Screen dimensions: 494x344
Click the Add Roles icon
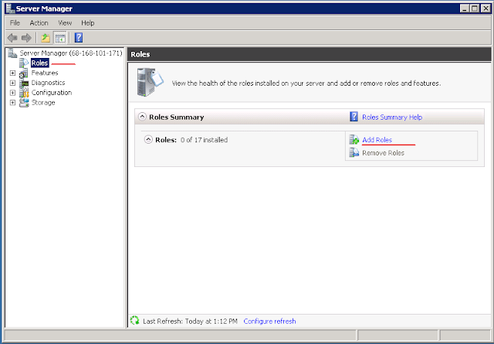(x=354, y=139)
